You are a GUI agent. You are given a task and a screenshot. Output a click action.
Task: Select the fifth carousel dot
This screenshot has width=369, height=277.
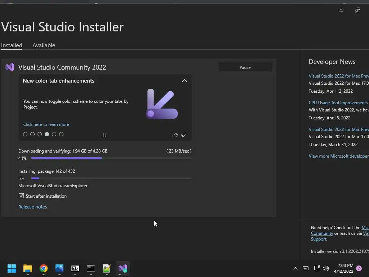(54, 134)
